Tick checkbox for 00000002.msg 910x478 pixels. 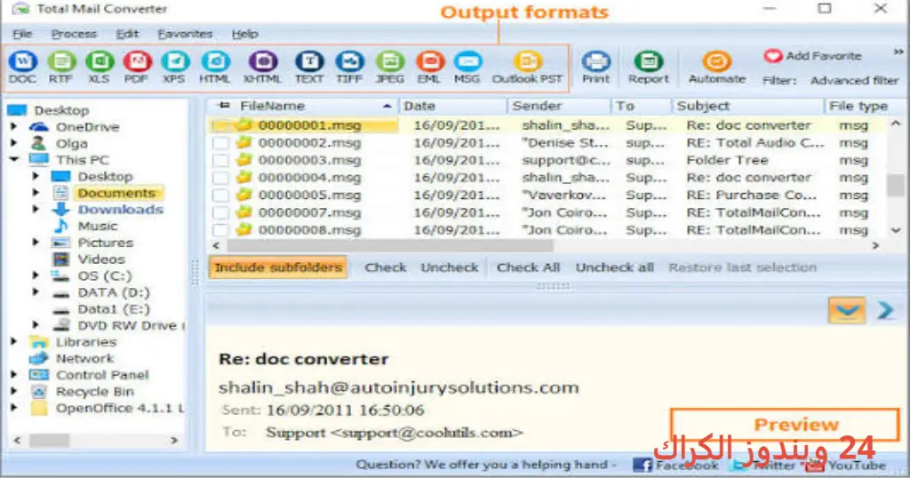220,143
